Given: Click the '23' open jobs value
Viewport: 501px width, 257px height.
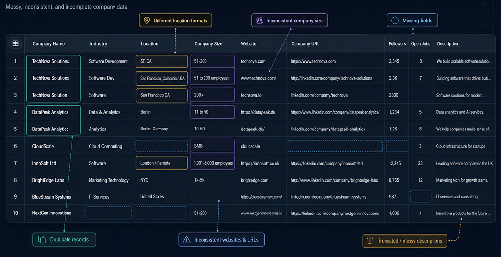Looking at the screenshot, I should click(x=420, y=163).
